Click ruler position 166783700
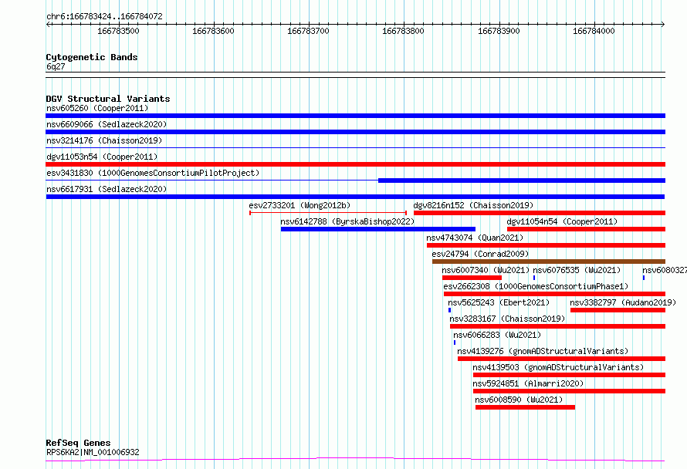The width and height of the screenshot is (687, 469). [x=308, y=31]
